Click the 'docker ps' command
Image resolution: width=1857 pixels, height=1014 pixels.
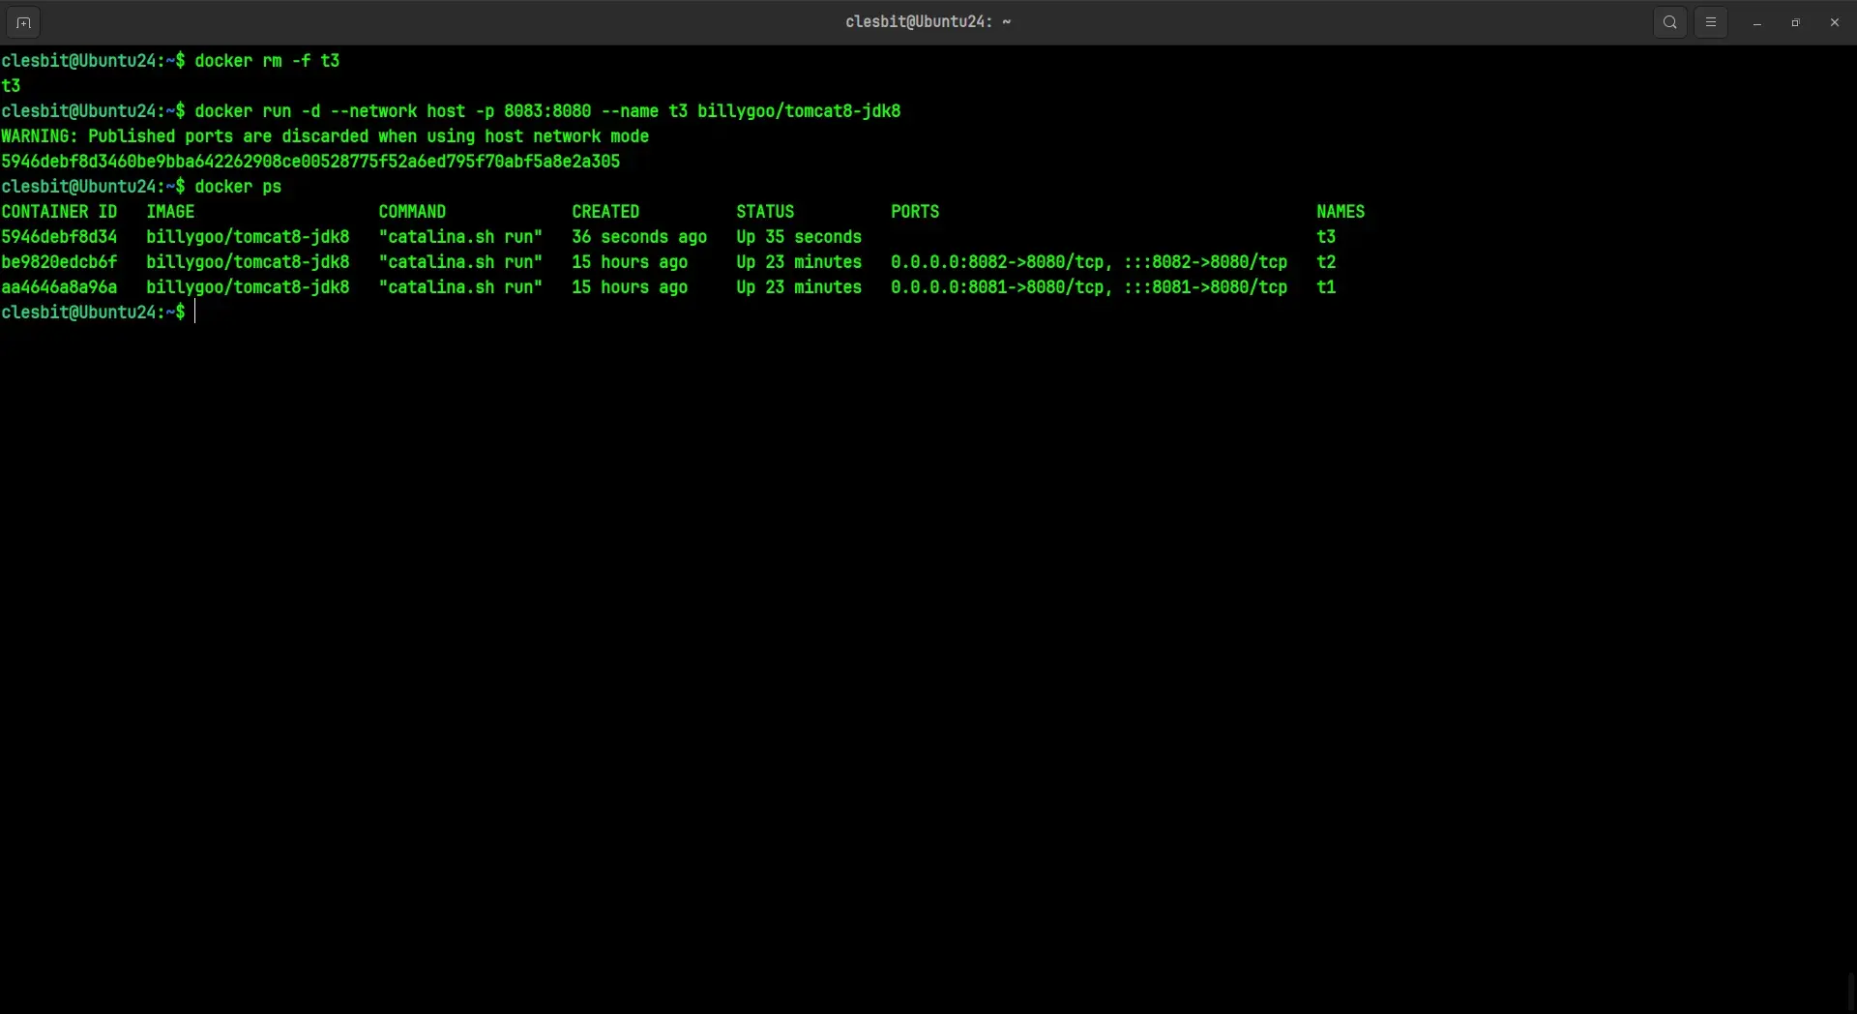tap(238, 187)
